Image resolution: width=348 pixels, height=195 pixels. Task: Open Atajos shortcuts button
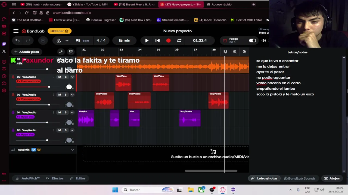pyautogui.click(x=332, y=178)
